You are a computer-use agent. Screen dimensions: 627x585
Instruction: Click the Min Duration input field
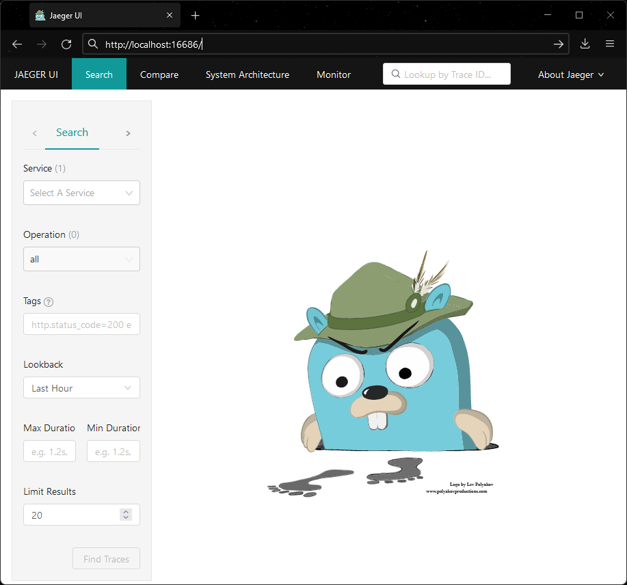pos(114,451)
